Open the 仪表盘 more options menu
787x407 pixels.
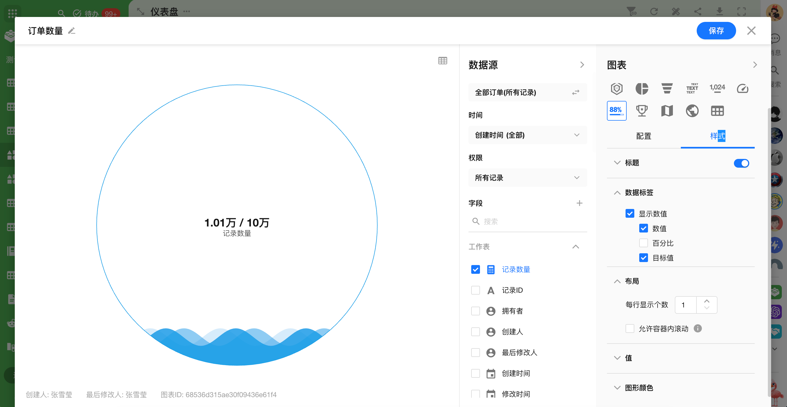pos(187,11)
